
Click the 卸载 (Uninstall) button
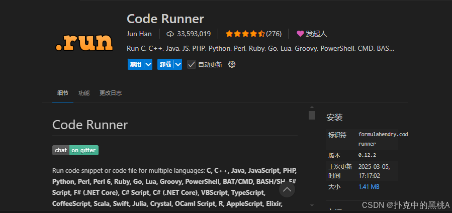[165, 64]
